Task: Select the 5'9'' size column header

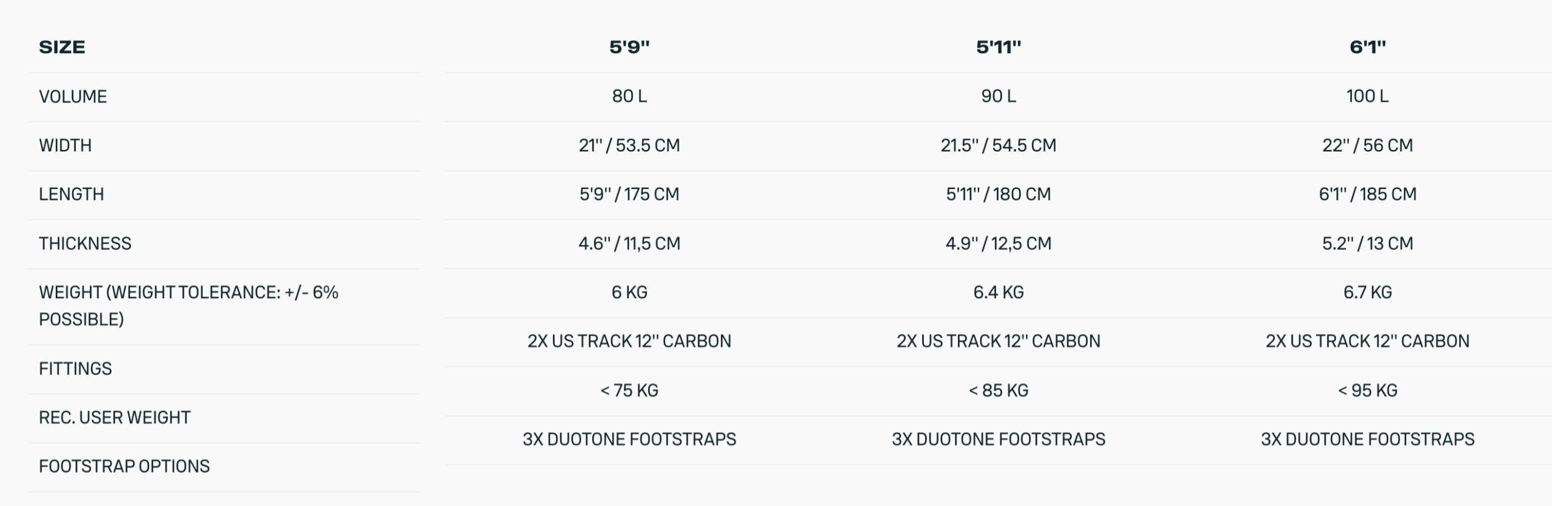Action: (x=629, y=47)
